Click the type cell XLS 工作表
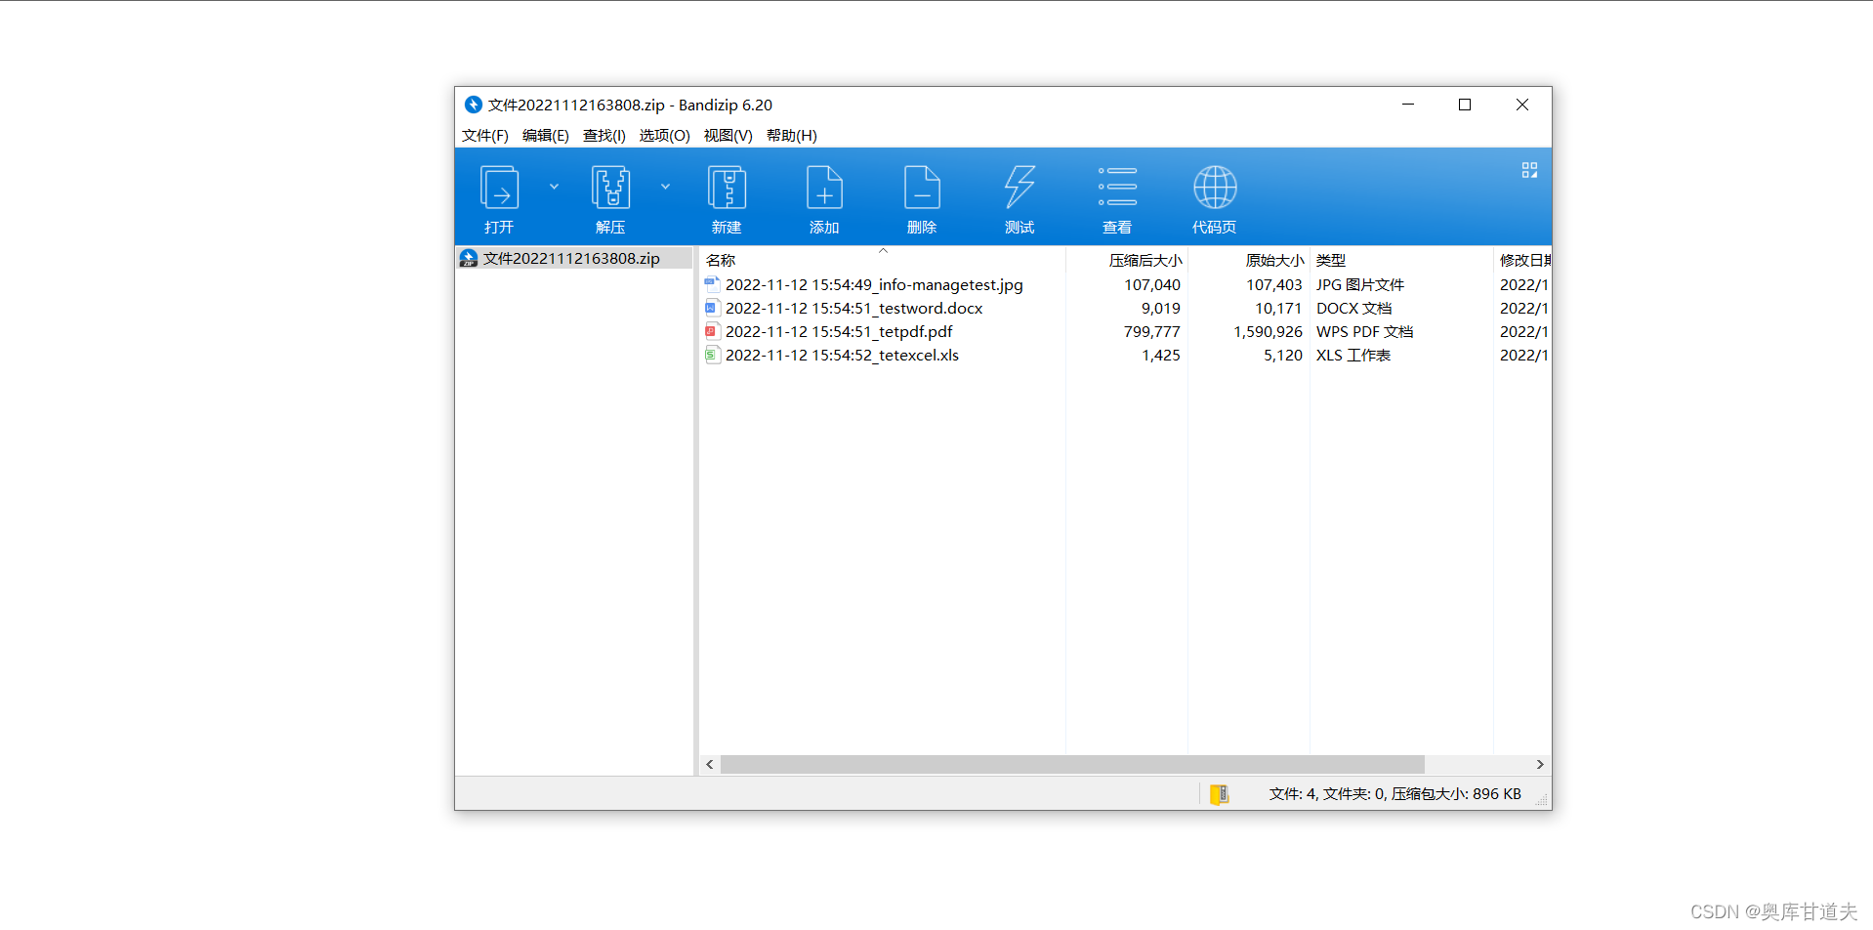The width and height of the screenshot is (1873, 930). 1353,355
